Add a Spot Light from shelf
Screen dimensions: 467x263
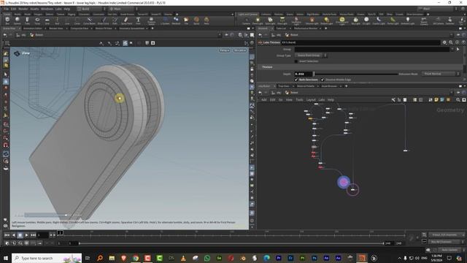point(270,20)
